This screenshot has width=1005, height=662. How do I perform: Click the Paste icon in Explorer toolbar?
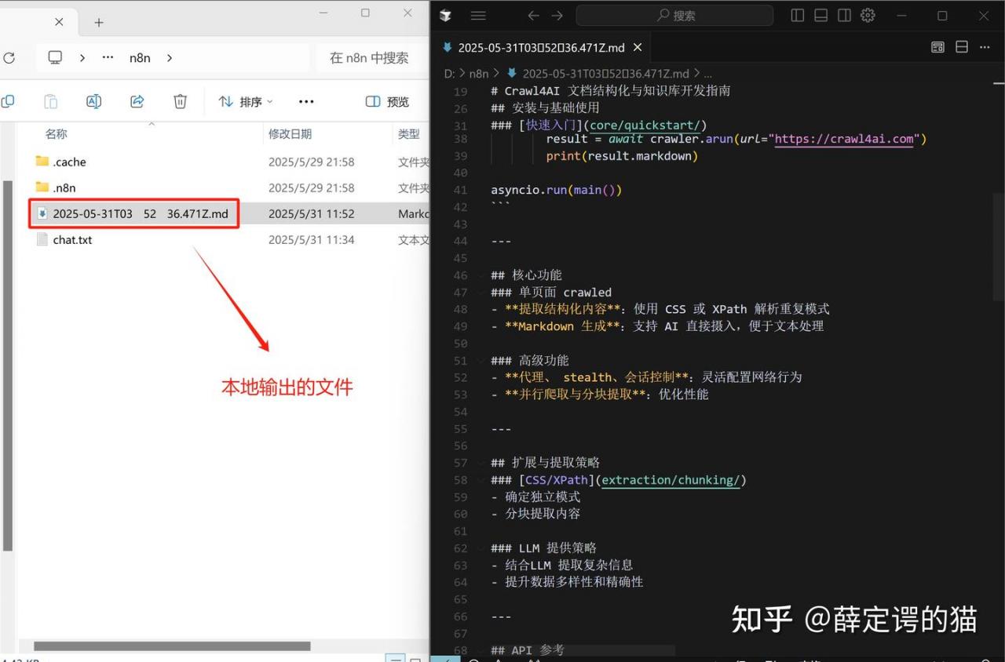click(x=50, y=101)
